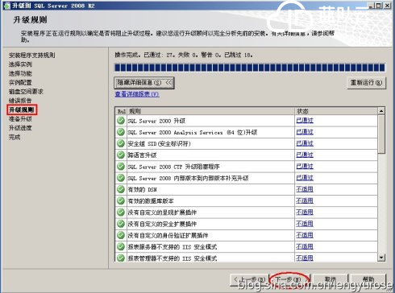Click rule text 跨语言升级
The width and height of the screenshot is (395, 293).
pos(142,155)
